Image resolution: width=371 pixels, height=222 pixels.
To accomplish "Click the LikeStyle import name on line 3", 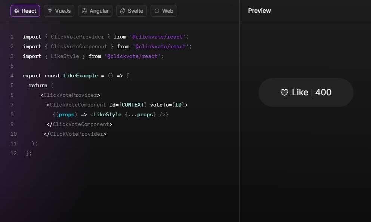I will 65,56.
